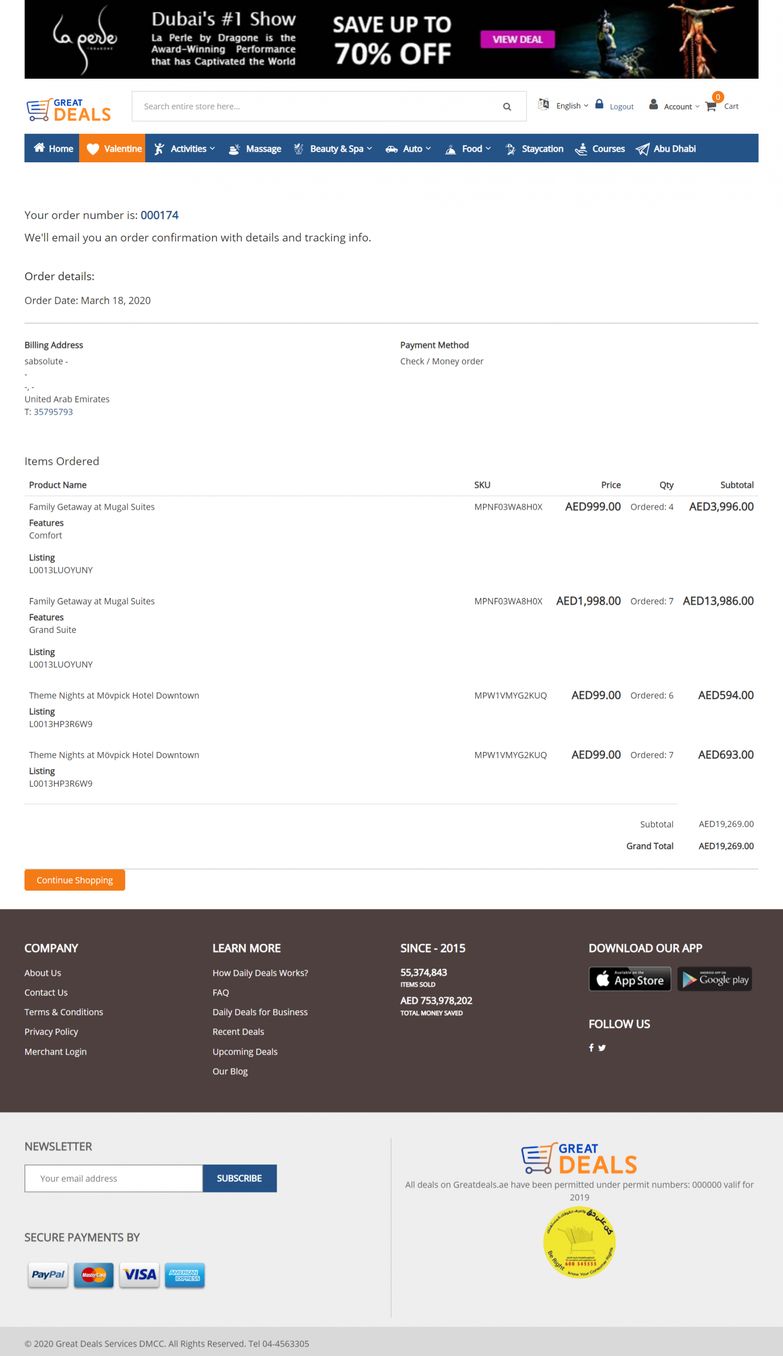Open the Recent Deals link
This screenshot has width=783, height=1356.
[238, 1032]
